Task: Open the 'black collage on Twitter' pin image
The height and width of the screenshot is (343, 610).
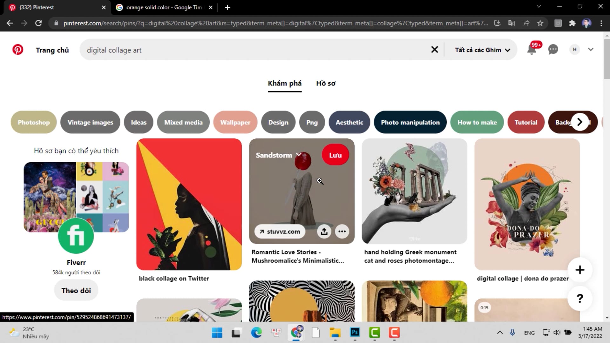Action: pos(189,204)
